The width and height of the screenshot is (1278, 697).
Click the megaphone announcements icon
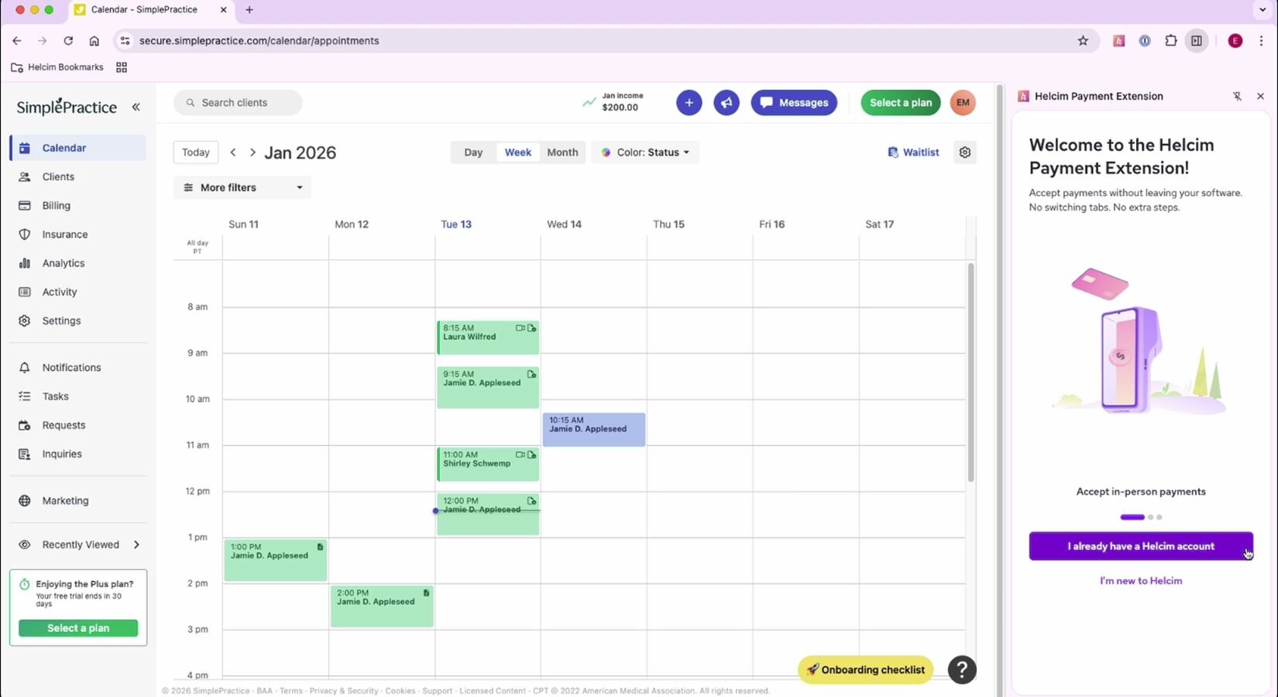(x=726, y=103)
